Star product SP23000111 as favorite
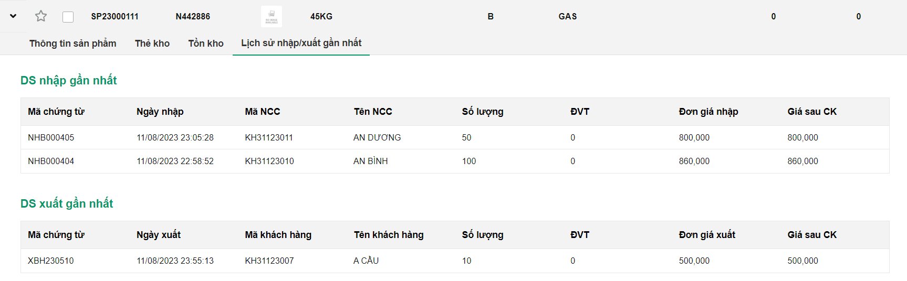This screenshot has height=281, width=907. pyautogui.click(x=41, y=16)
